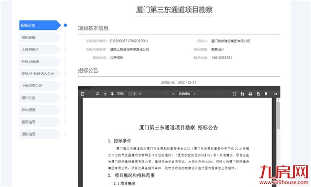Image resolution: width=311 pixels, height=187 pixels.
Task: Click the contact phone 13616032431
Action: (221, 58)
